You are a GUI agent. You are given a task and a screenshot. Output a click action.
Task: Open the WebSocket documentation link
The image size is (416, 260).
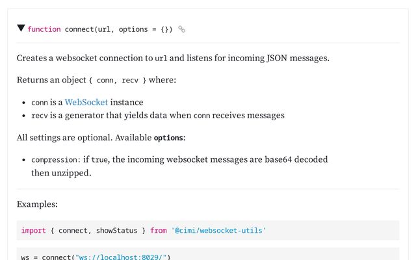point(86,102)
